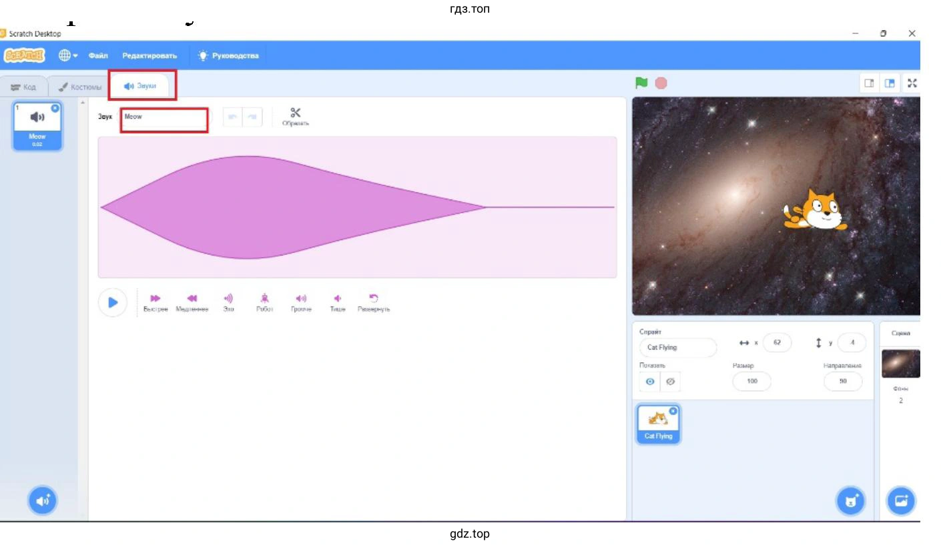
Task: Click the Faster (Быстрее) sound effect icon
Action: click(155, 299)
